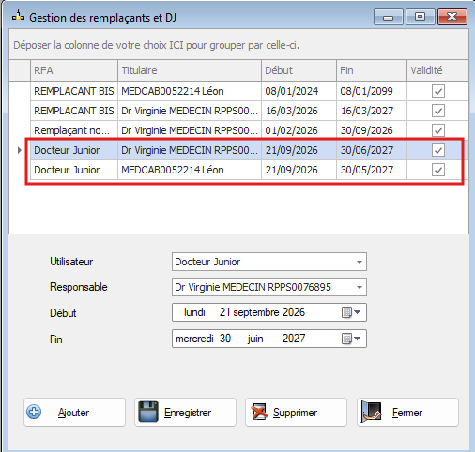Select REMPLACANT BIS cell in 16/03/2026 row
Screen dimensions: 475x452
[x=74, y=111]
